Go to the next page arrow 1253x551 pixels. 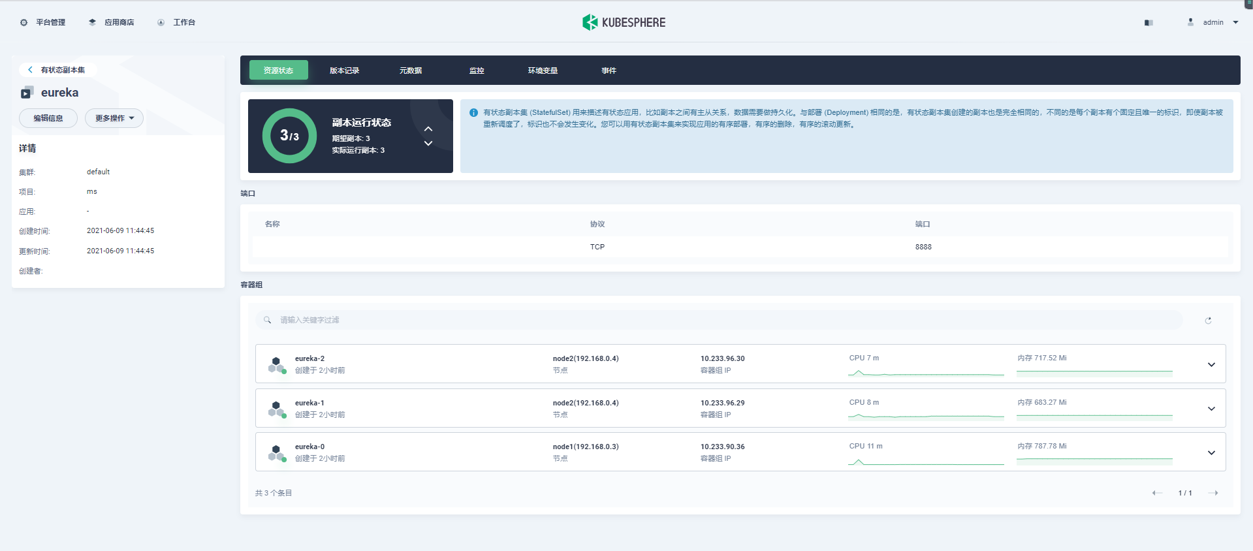1213,493
